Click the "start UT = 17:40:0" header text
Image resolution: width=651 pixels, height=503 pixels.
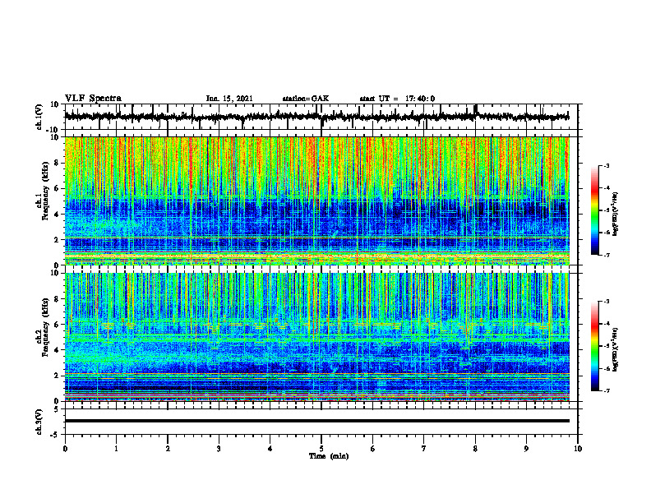point(397,99)
